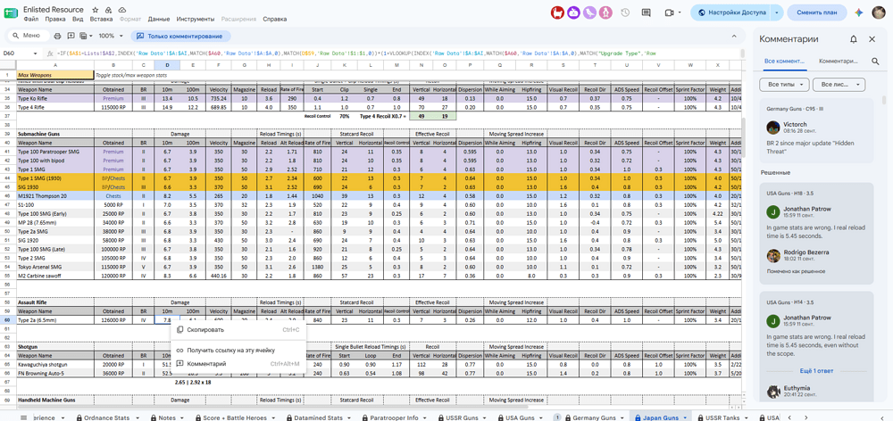Open zoom level 100% dropdown
This screenshot has height=421, width=893.
(111, 36)
